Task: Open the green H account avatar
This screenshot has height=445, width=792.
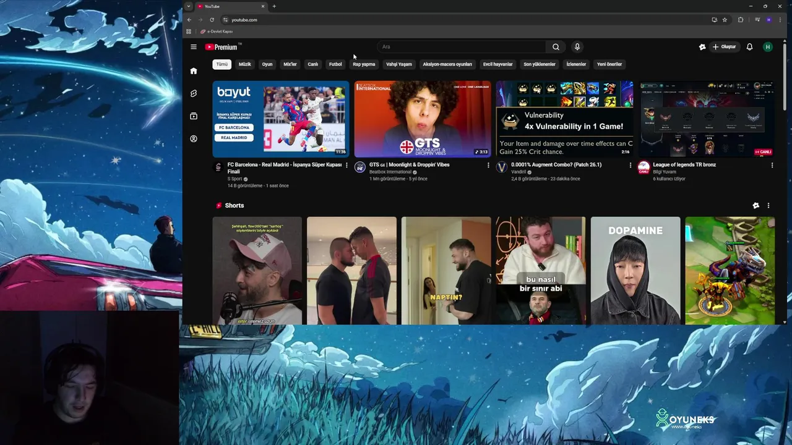Action: [x=768, y=47]
